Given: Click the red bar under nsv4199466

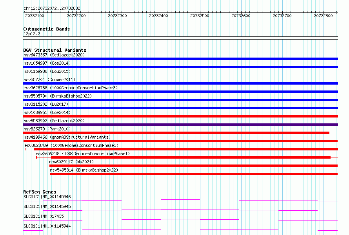Looking at the screenshot, I should [x=180, y=141].
